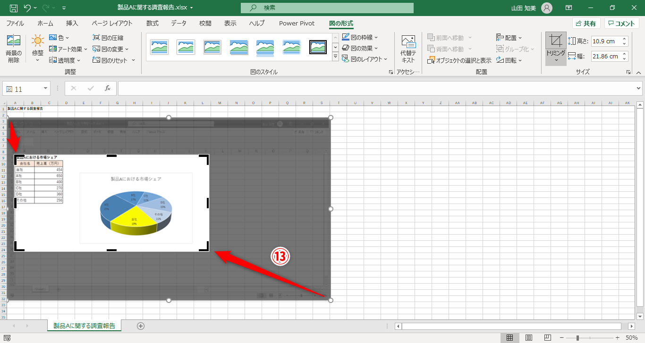Open Transparency (透明度) options
Screen dimensions: 645x343
65,60
